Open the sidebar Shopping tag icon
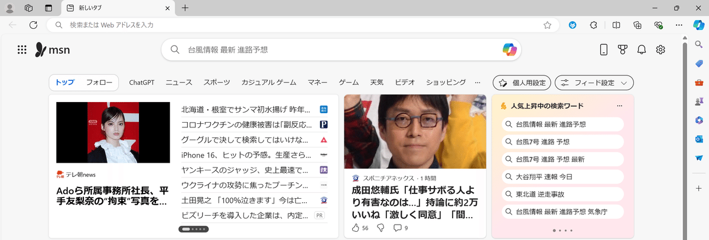709x240 pixels. [x=699, y=64]
